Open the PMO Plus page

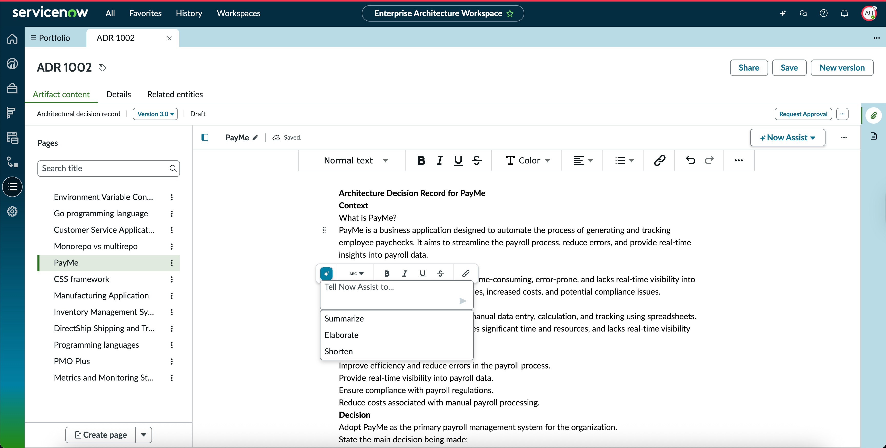coord(72,361)
